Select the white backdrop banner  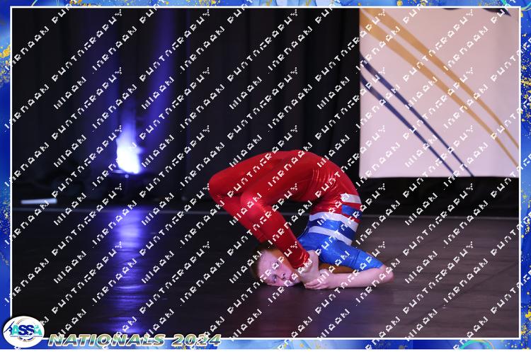[x=439, y=92]
